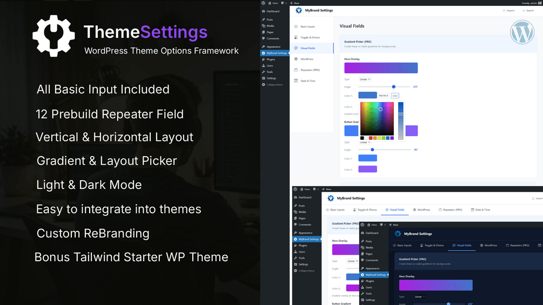Viewport: 543px width, 305px height.
Task: Open Appearance brush icon in vertical-layout window
Action: pyautogui.click(x=264, y=46)
